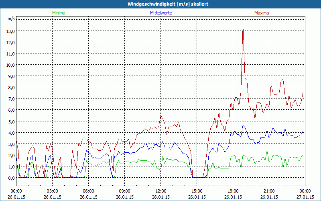
Task: Select the 06:00 time axis label
Action: tap(88, 191)
